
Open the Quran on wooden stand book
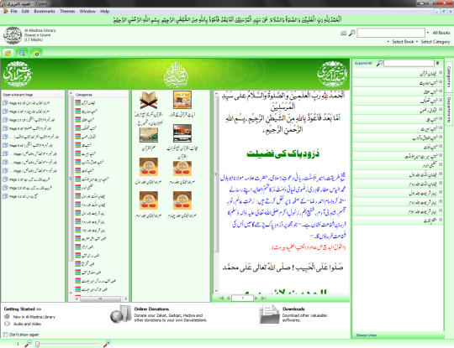click(x=149, y=100)
